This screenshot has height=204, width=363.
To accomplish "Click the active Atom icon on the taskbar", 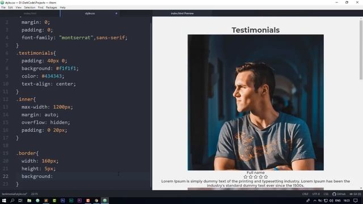I will click(104, 201).
